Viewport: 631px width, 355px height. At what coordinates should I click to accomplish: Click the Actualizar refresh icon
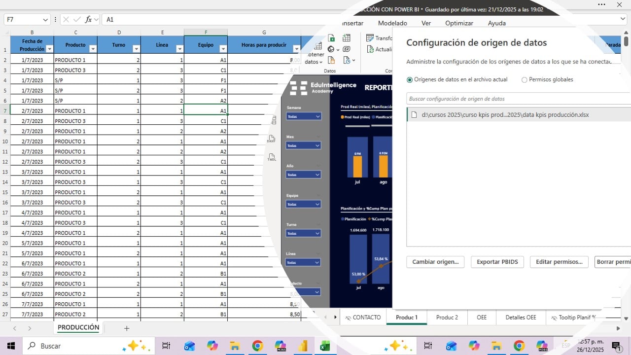(370, 49)
